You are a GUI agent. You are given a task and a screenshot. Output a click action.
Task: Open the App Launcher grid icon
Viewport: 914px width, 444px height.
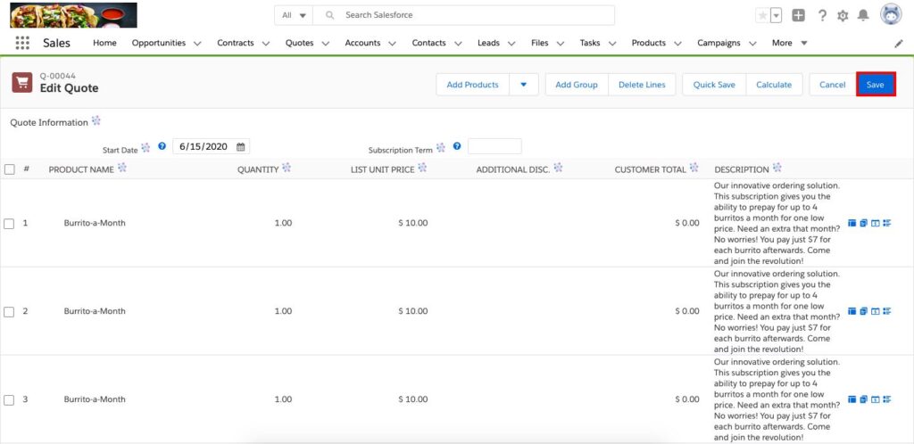tap(22, 43)
